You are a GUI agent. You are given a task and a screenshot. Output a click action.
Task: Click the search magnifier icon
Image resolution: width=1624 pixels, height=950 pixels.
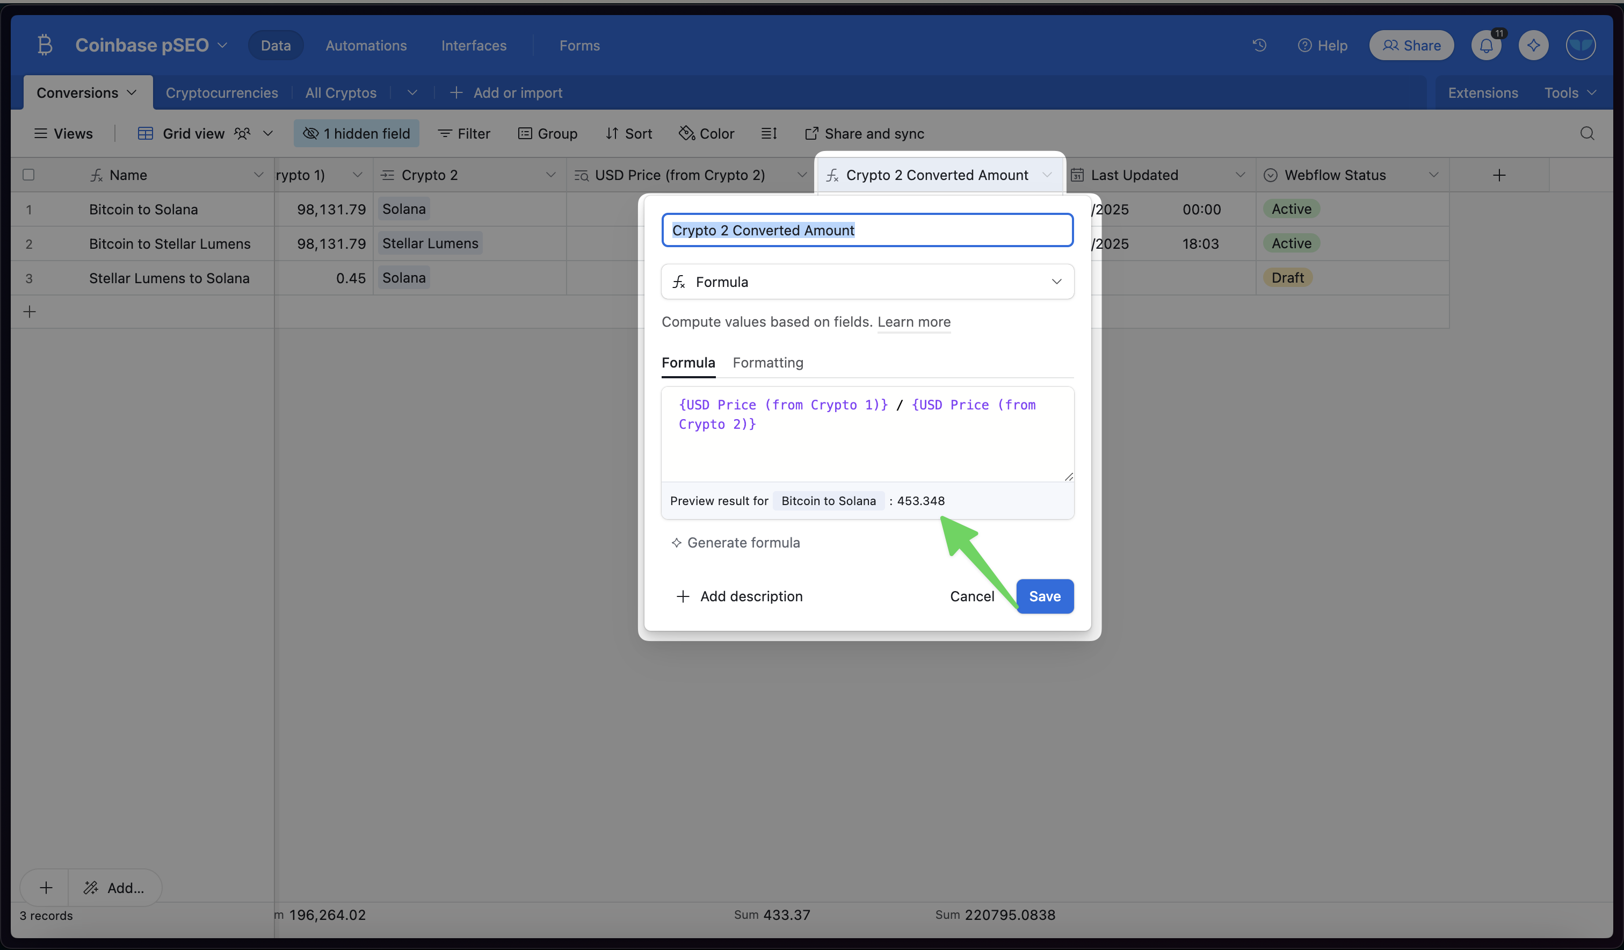[x=1586, y=133]
